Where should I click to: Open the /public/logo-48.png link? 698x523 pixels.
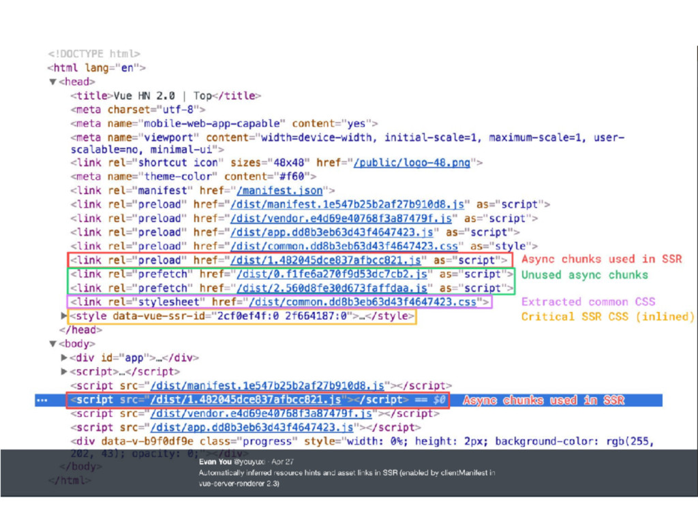tap(412, 163)
